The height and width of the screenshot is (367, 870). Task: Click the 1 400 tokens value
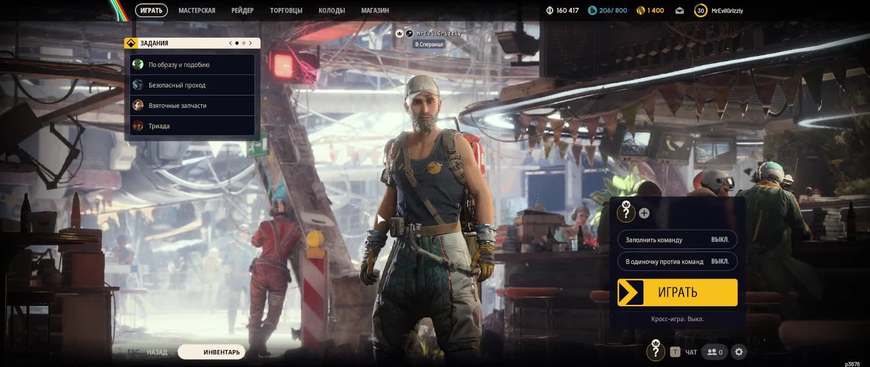click(x=656, y=10)
